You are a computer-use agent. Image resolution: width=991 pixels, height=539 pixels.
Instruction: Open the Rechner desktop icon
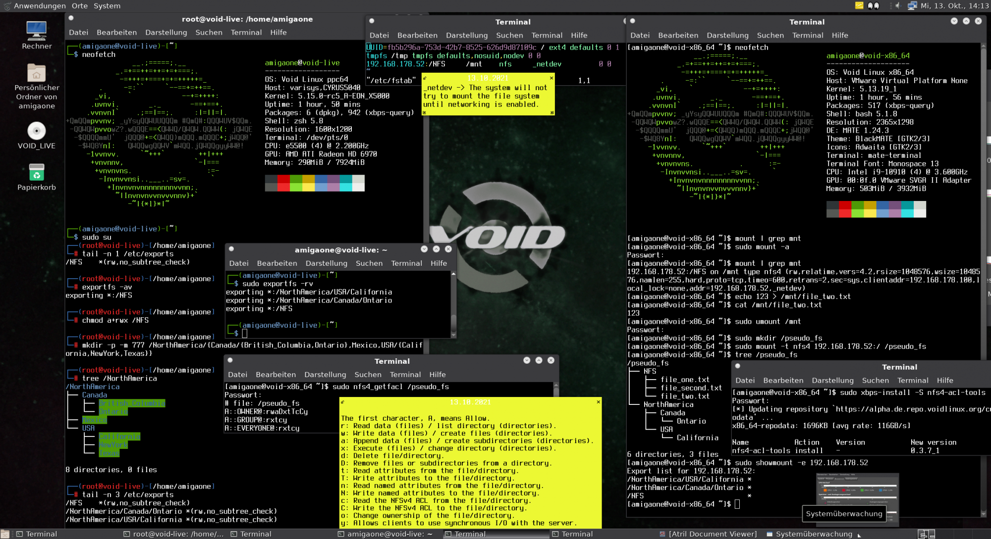[37, 32]
